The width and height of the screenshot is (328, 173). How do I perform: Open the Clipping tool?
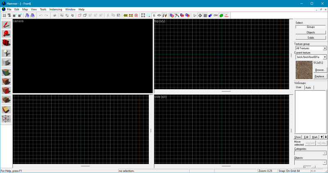(6, 109)
